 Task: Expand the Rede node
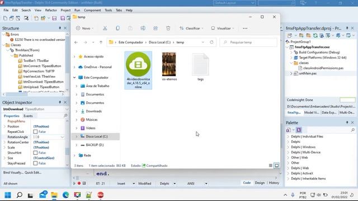[74, 155]
